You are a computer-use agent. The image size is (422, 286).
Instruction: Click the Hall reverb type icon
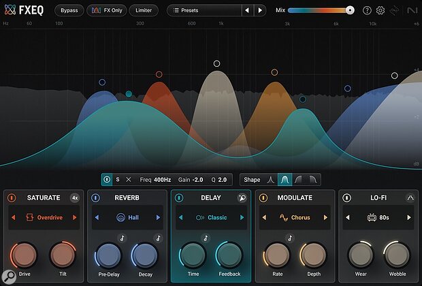coord(121,217)
